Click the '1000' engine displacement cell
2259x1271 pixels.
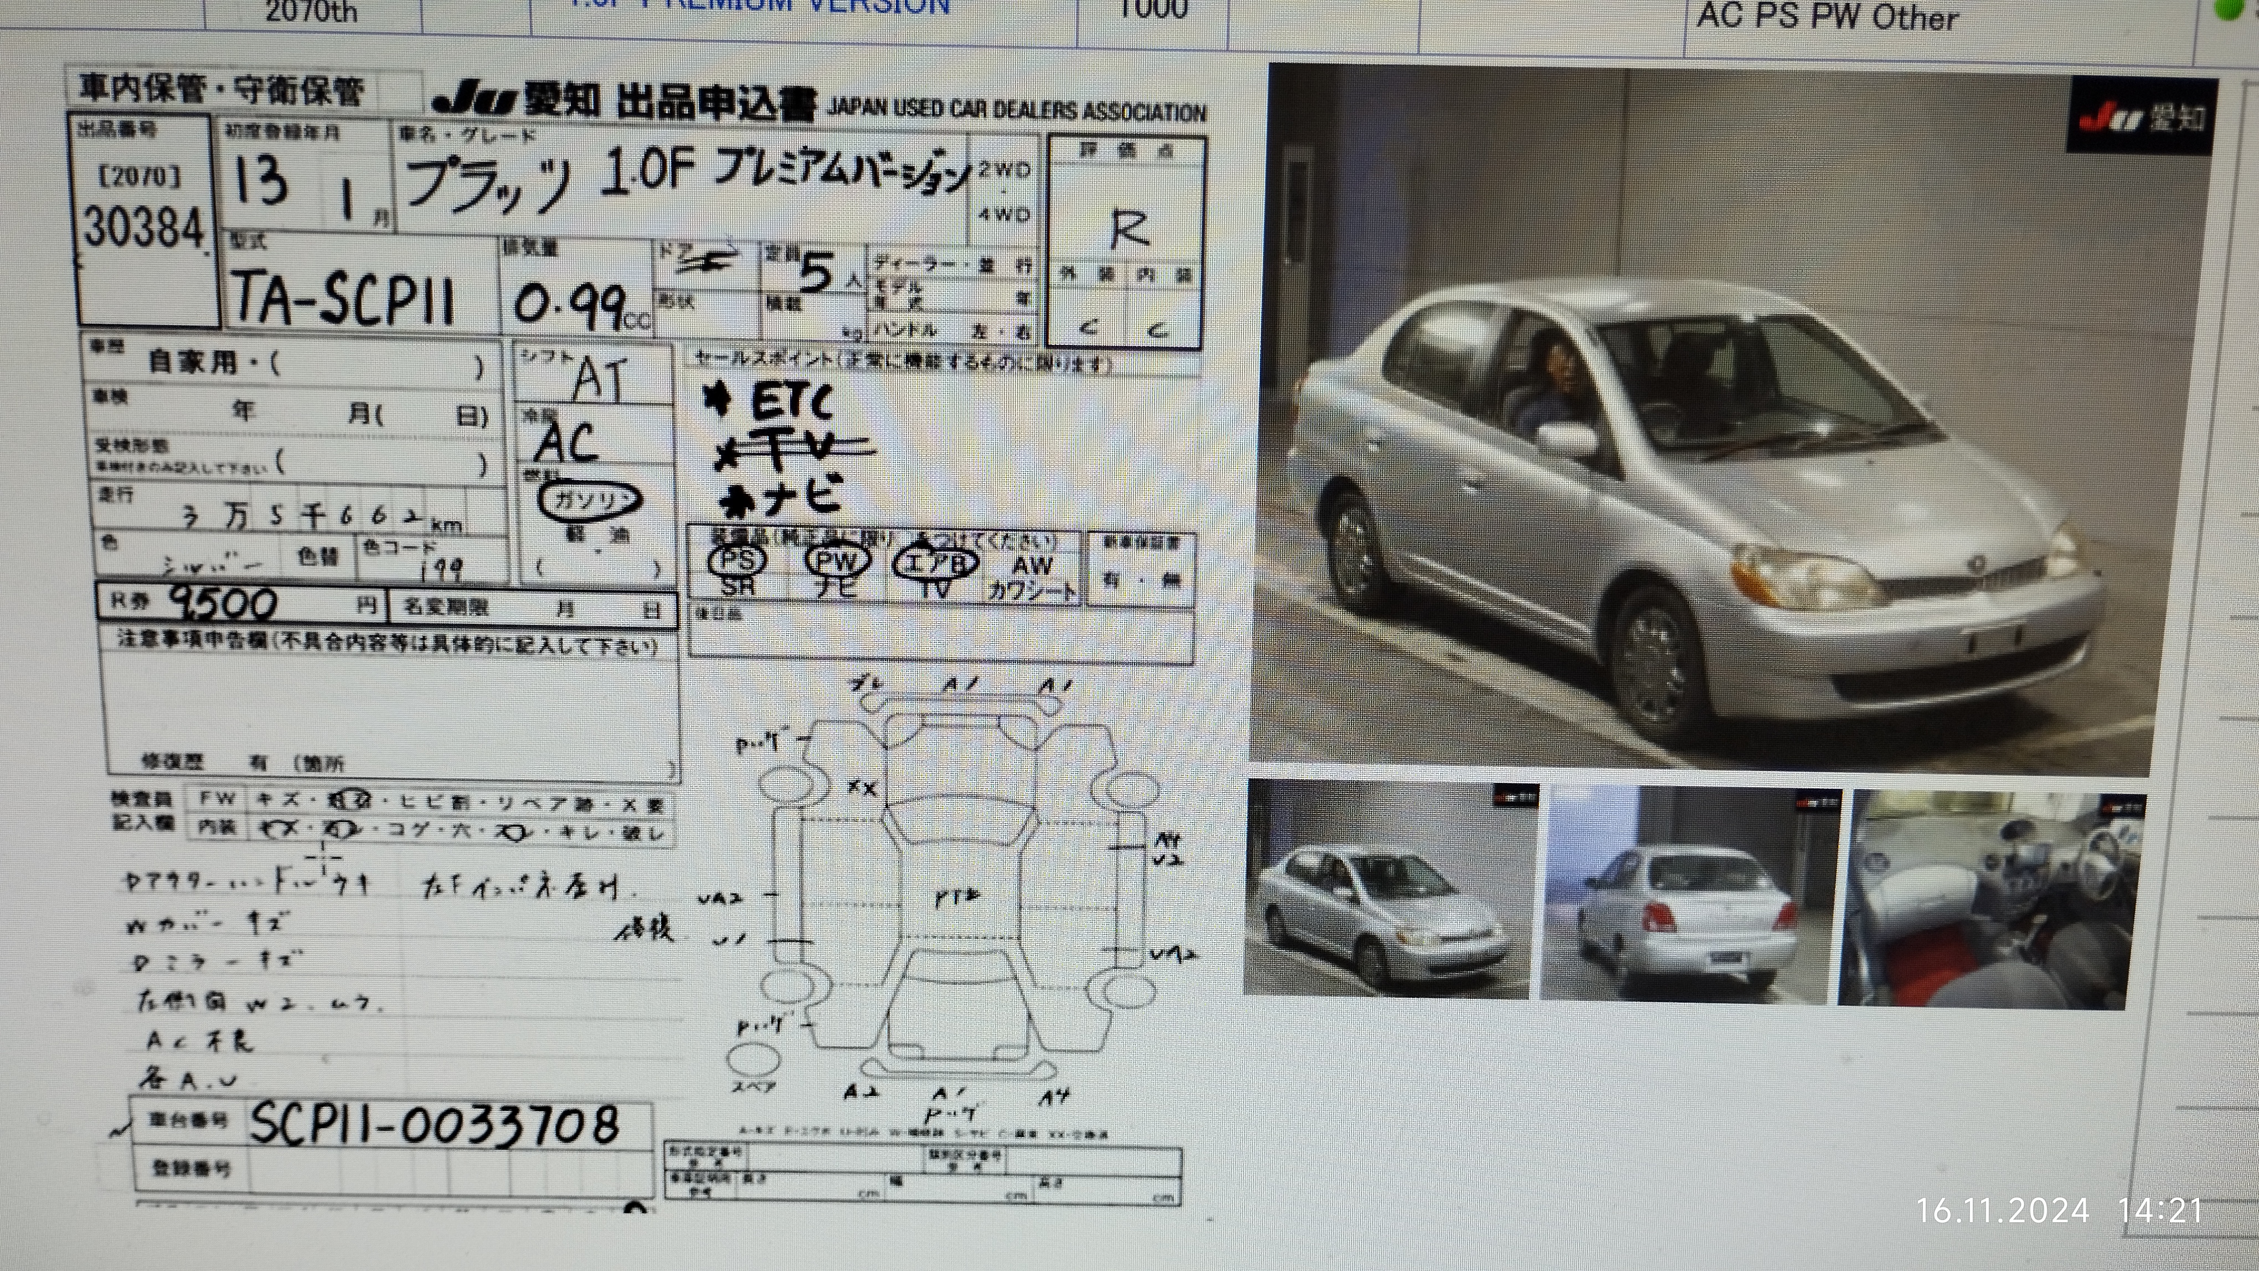click(1153, 11)
